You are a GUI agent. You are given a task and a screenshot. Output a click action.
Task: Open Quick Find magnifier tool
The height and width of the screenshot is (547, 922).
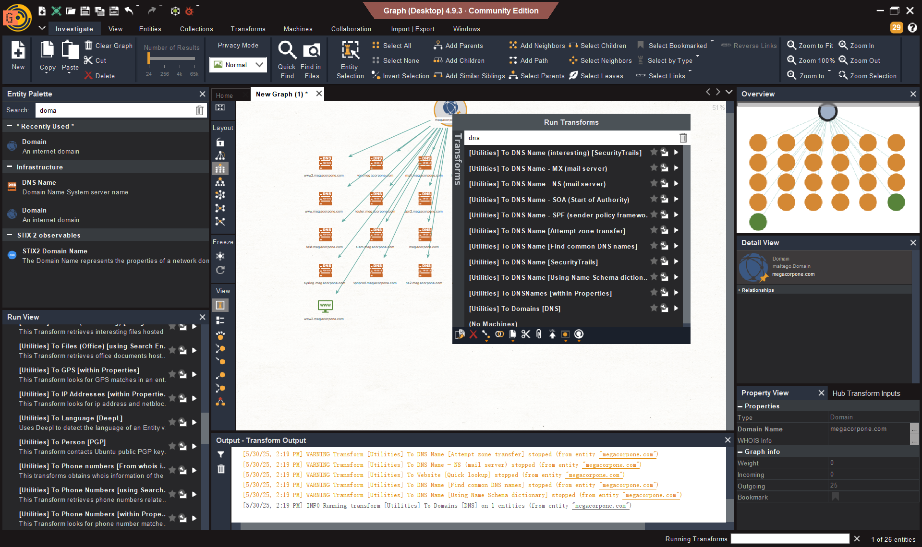[287, 59]
